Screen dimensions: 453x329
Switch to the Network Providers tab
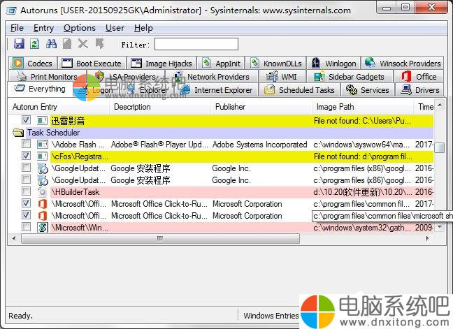213,76
